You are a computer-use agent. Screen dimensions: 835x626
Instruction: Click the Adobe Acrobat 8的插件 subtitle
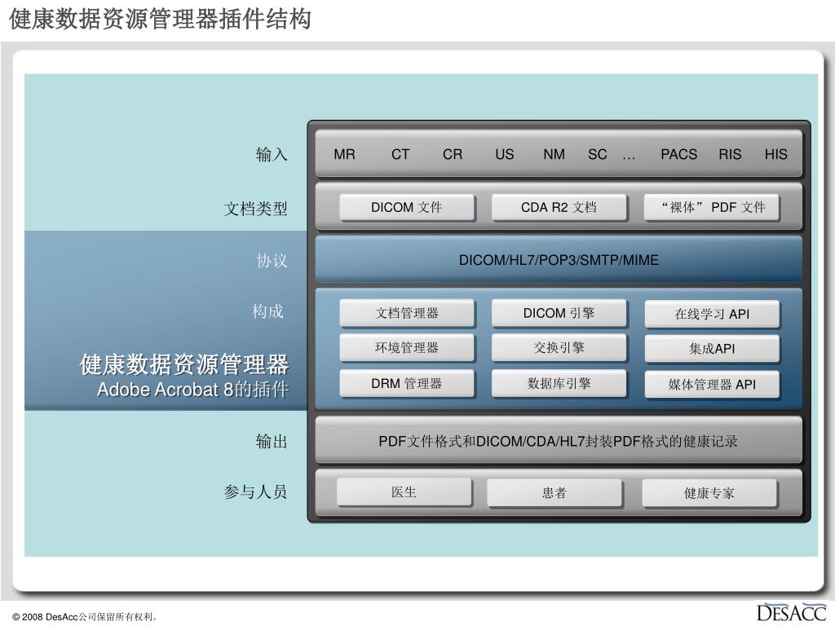pyautogui.click(x=192, y=390)
